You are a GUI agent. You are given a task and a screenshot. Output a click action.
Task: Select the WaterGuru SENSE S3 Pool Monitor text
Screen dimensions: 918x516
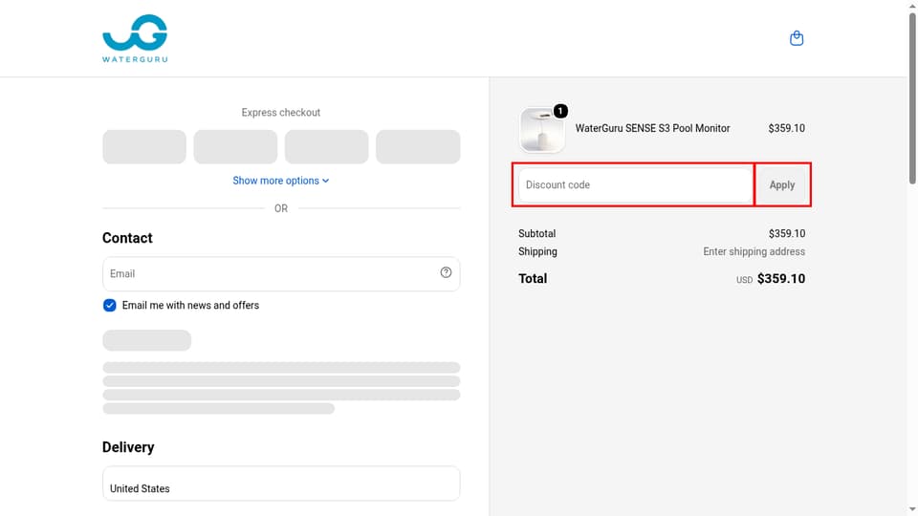click(x=652, y=128)
